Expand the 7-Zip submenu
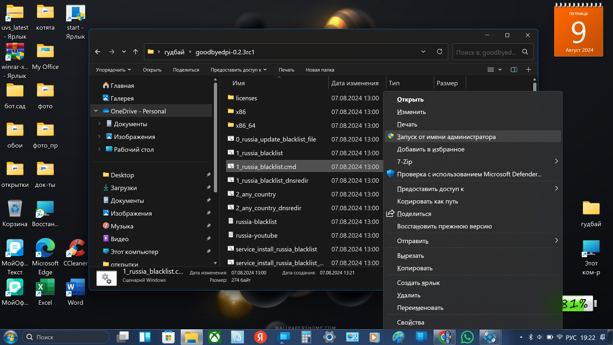 click(473, 162)
